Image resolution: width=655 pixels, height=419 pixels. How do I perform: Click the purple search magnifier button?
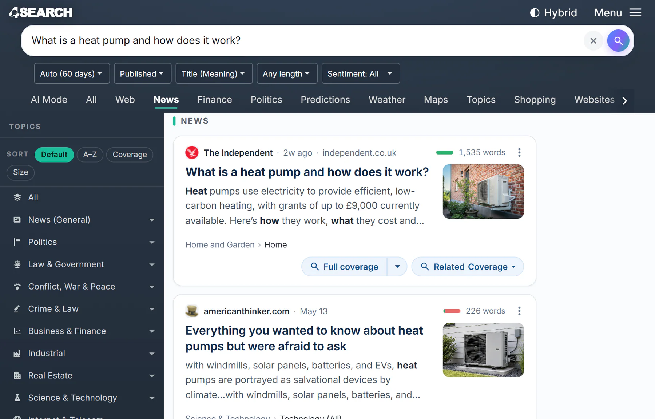pyautogui.click(x=618, y=41)
